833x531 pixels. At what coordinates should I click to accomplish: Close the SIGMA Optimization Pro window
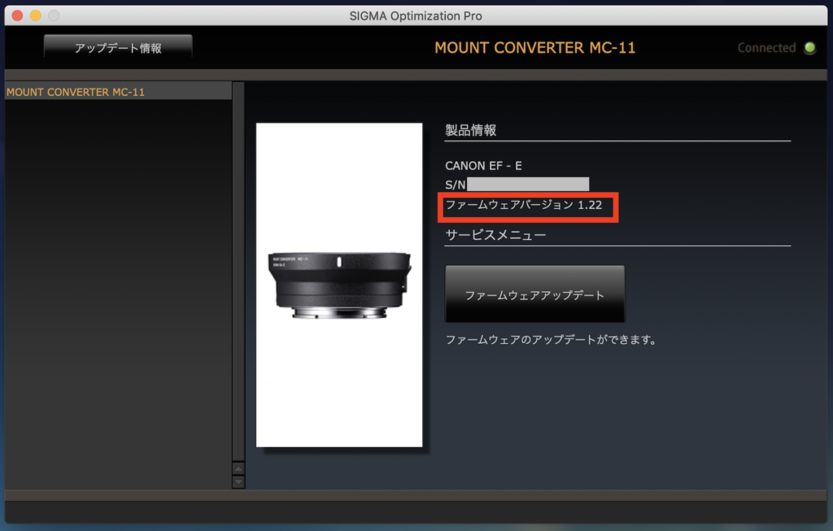point(17,15)
